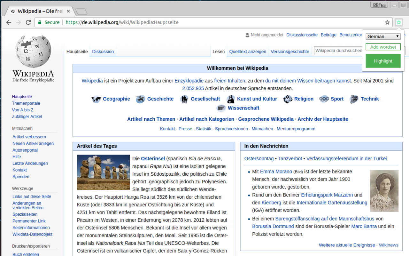The width and height of the screenshot is (409, 256).
Task: Click Erholungspark Marzahn link
Action: point(327,195)
